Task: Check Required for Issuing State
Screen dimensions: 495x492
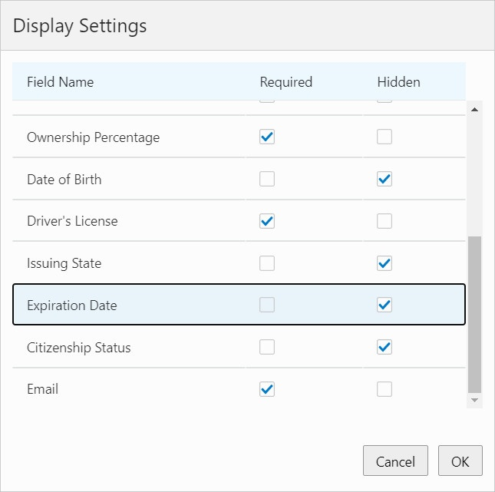Action: coord(267,263)
